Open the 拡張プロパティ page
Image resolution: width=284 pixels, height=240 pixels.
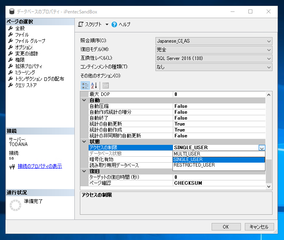[x=28, y=66]
